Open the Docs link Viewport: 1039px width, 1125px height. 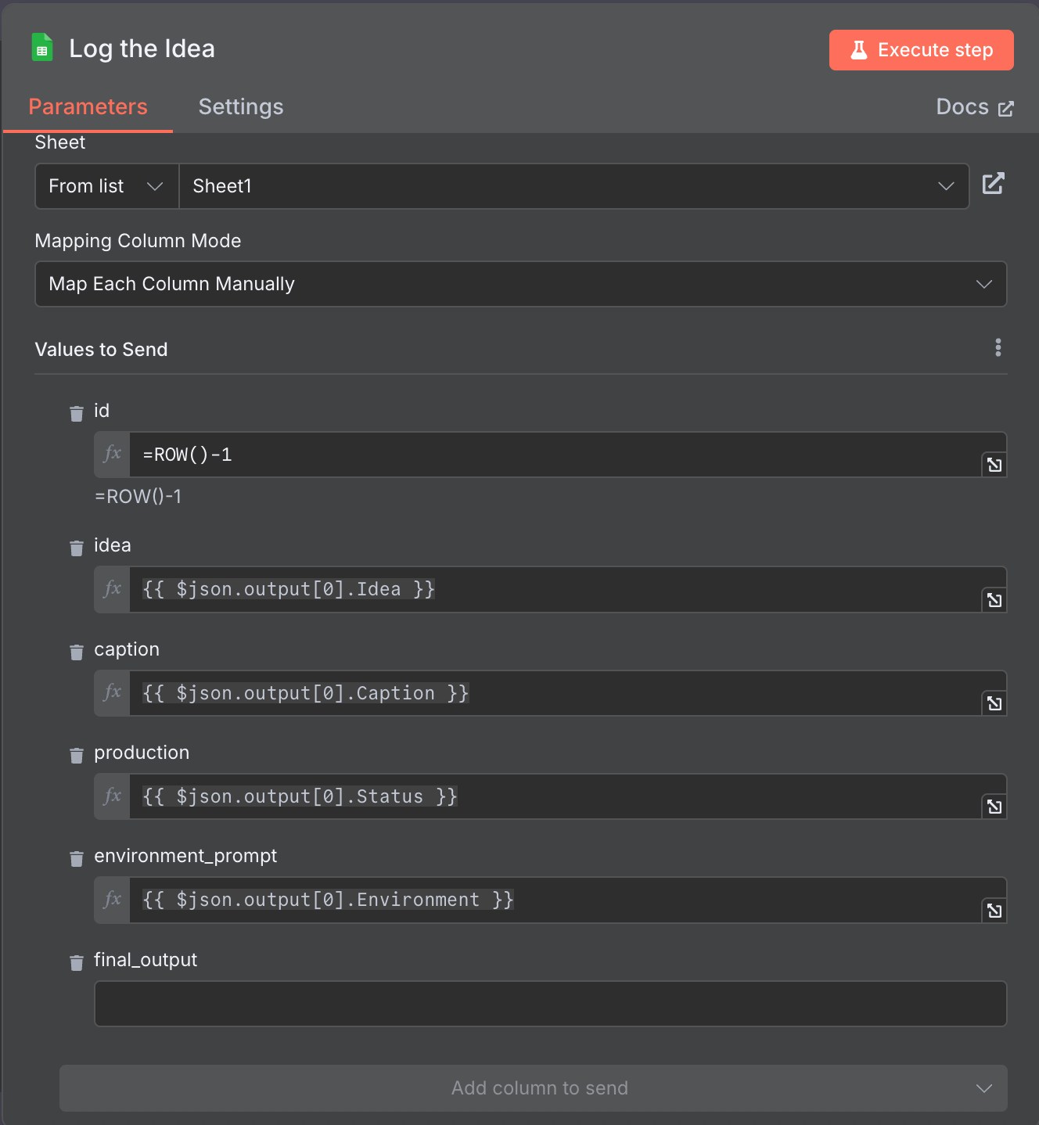click(975, 107)
